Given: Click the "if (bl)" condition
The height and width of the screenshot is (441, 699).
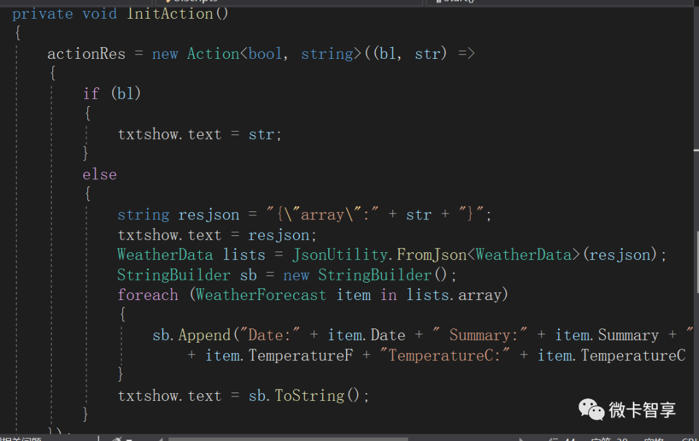Looking at the screenshot, I should click(x=112, y=94).
